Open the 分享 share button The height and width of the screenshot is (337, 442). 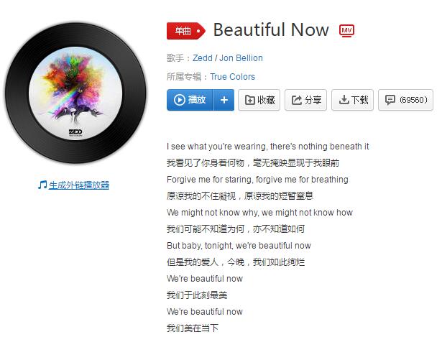(306, 100)
